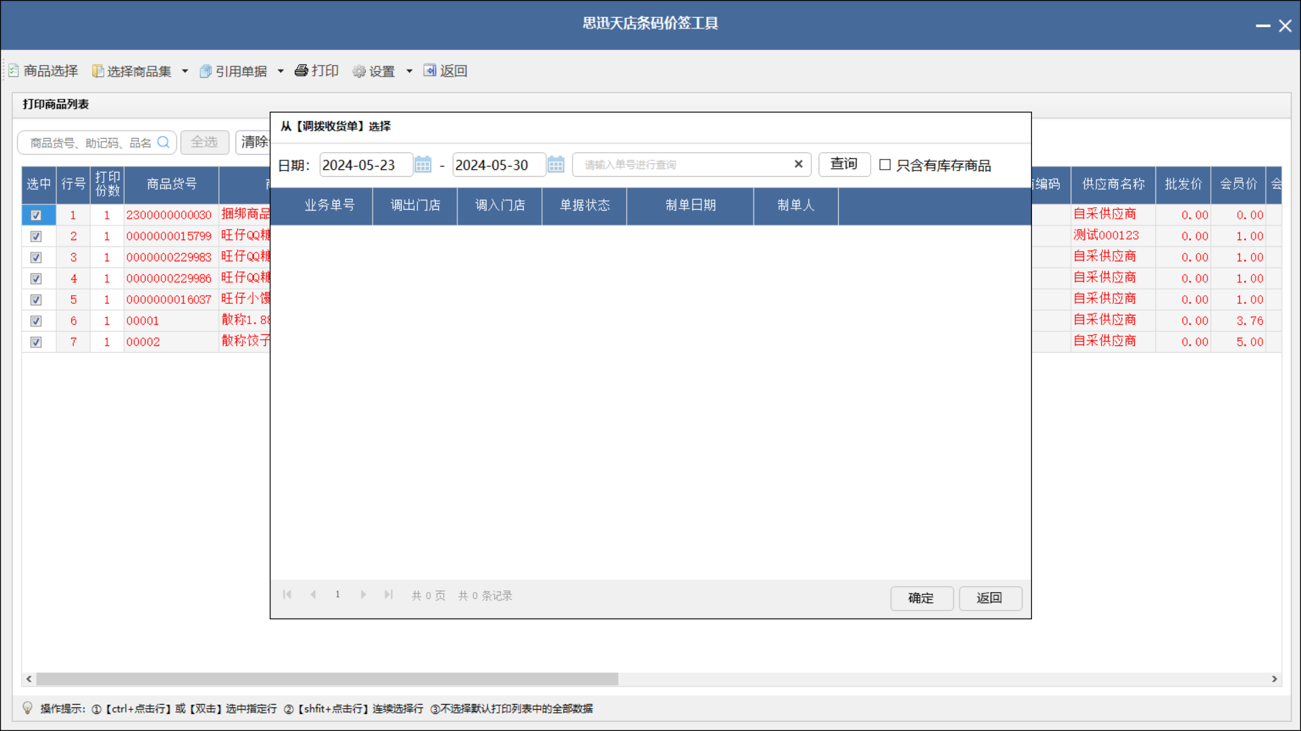Open the 设置 gear icon
Viewport: 1301px width, 731px height.
(358, 70)
